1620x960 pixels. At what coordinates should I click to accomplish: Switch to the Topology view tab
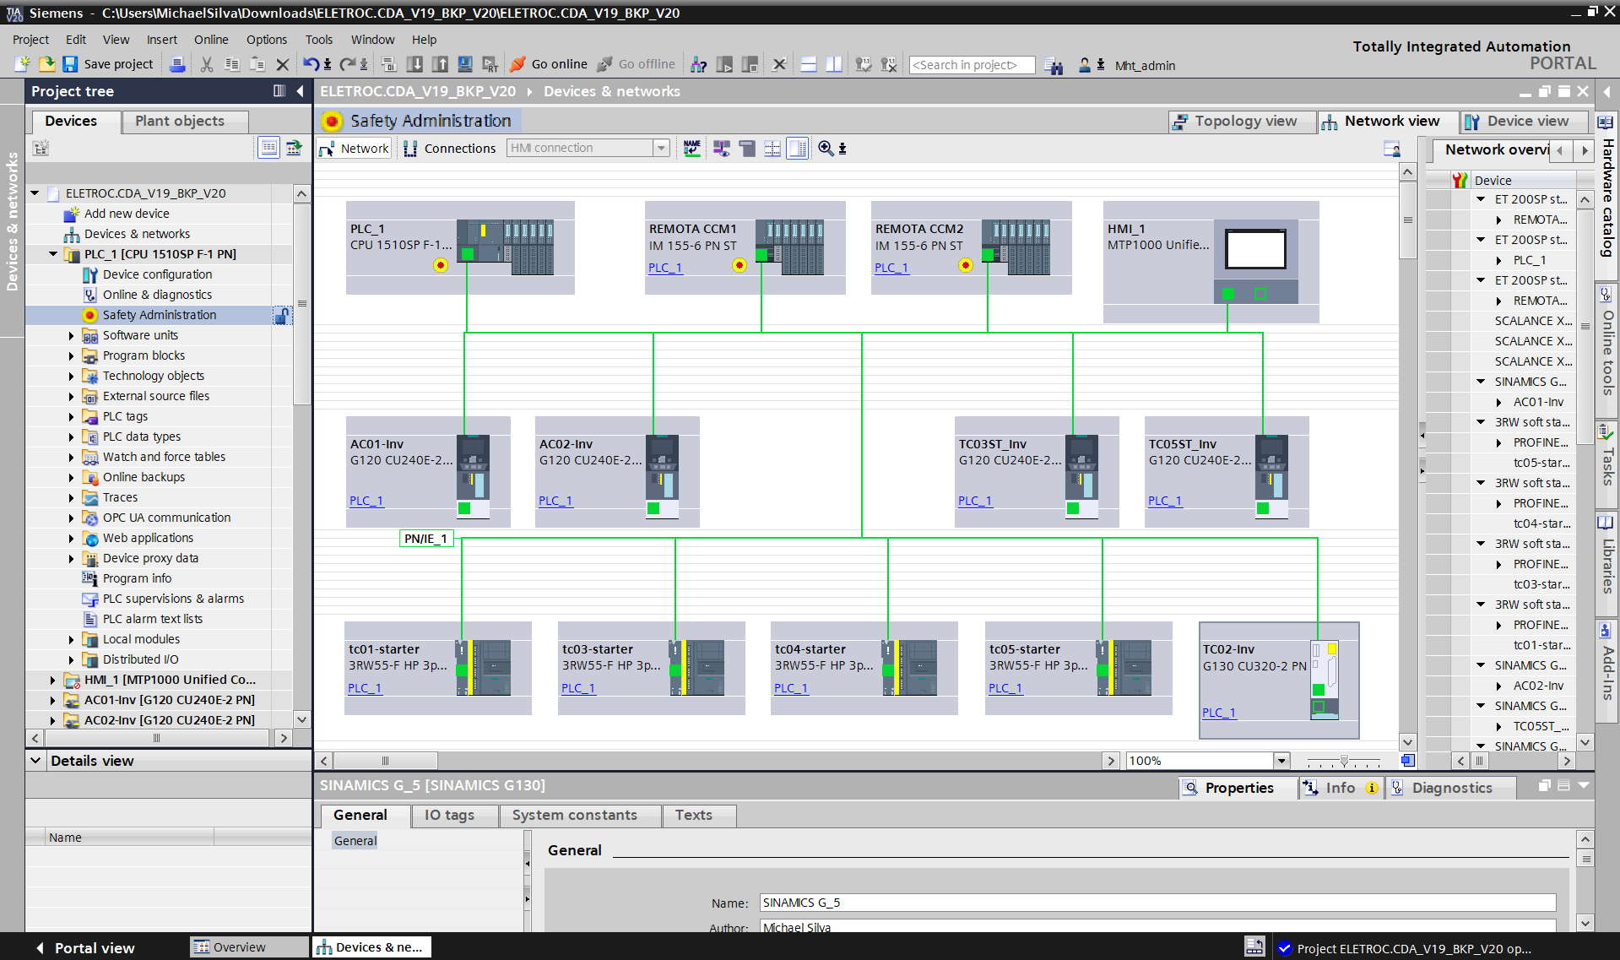[x=1243, y=122]
